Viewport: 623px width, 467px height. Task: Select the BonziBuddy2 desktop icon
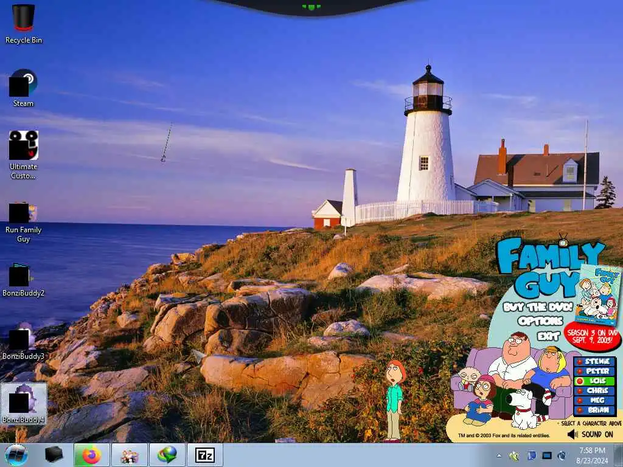pyautogui.click(x=24, y=280)
